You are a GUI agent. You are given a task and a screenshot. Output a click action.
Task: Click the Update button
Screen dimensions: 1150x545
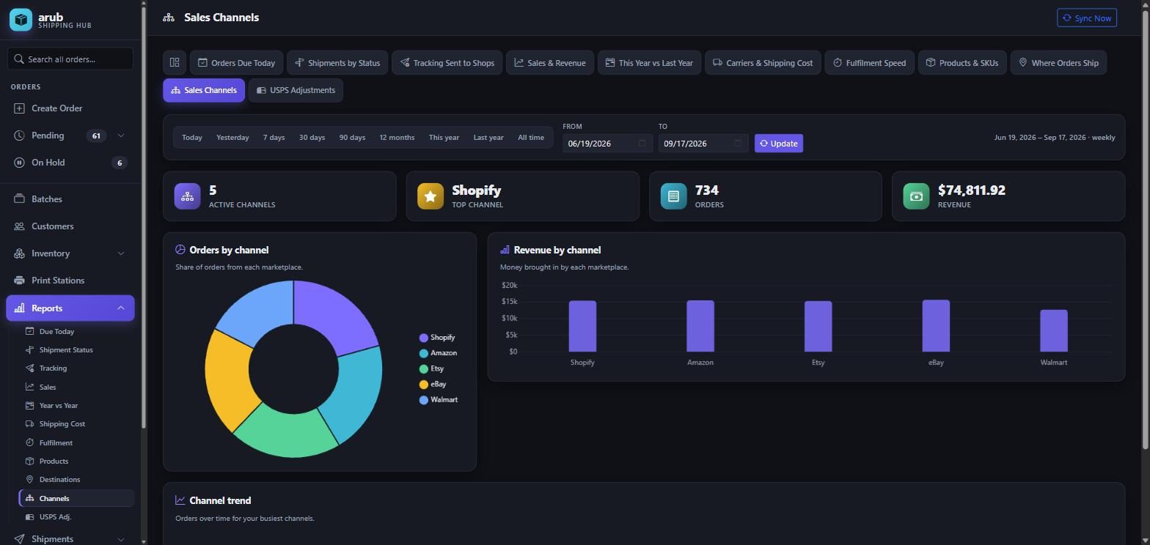[779, 144]
